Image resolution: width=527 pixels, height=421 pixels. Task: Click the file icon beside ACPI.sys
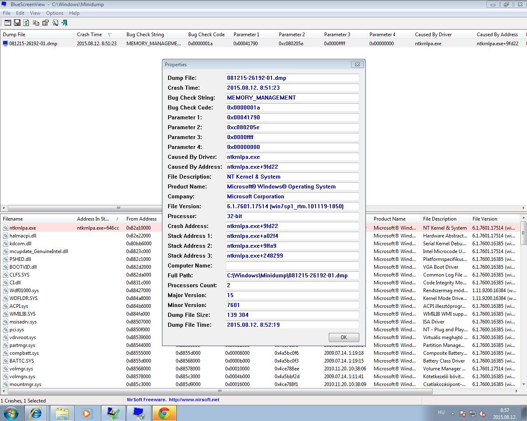[5, 306]
